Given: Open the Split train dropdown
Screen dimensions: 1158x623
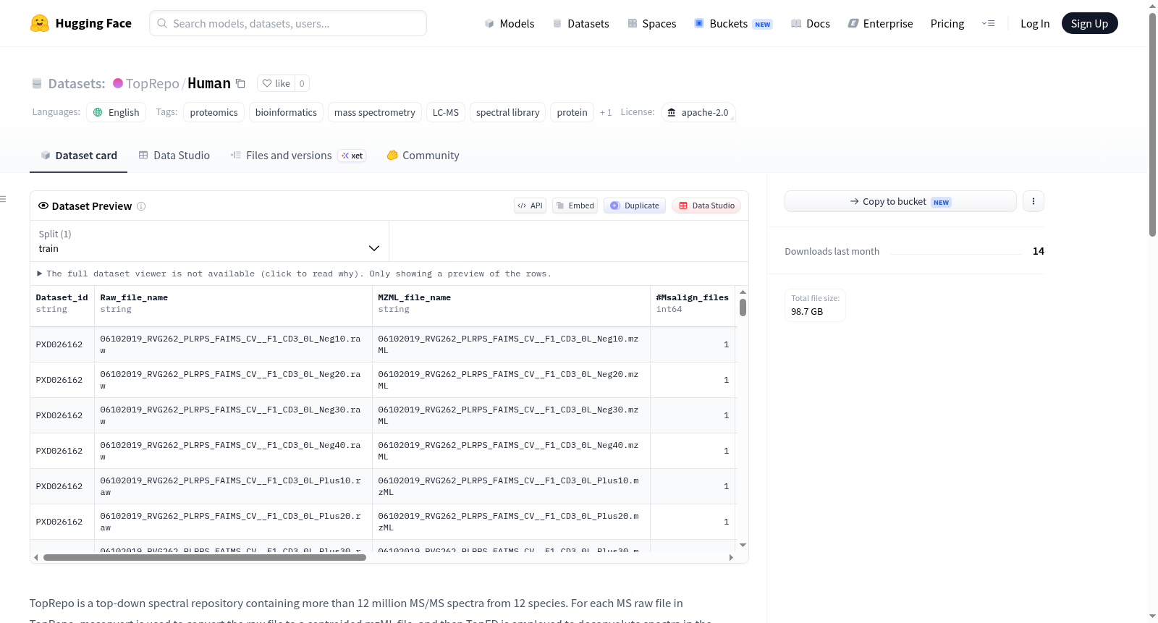Looking at the screenshot, I should point(209,241).
